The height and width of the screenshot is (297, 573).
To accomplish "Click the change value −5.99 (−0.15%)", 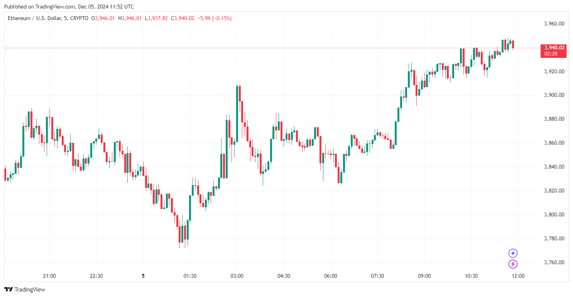I will click(x=215, y=18).
